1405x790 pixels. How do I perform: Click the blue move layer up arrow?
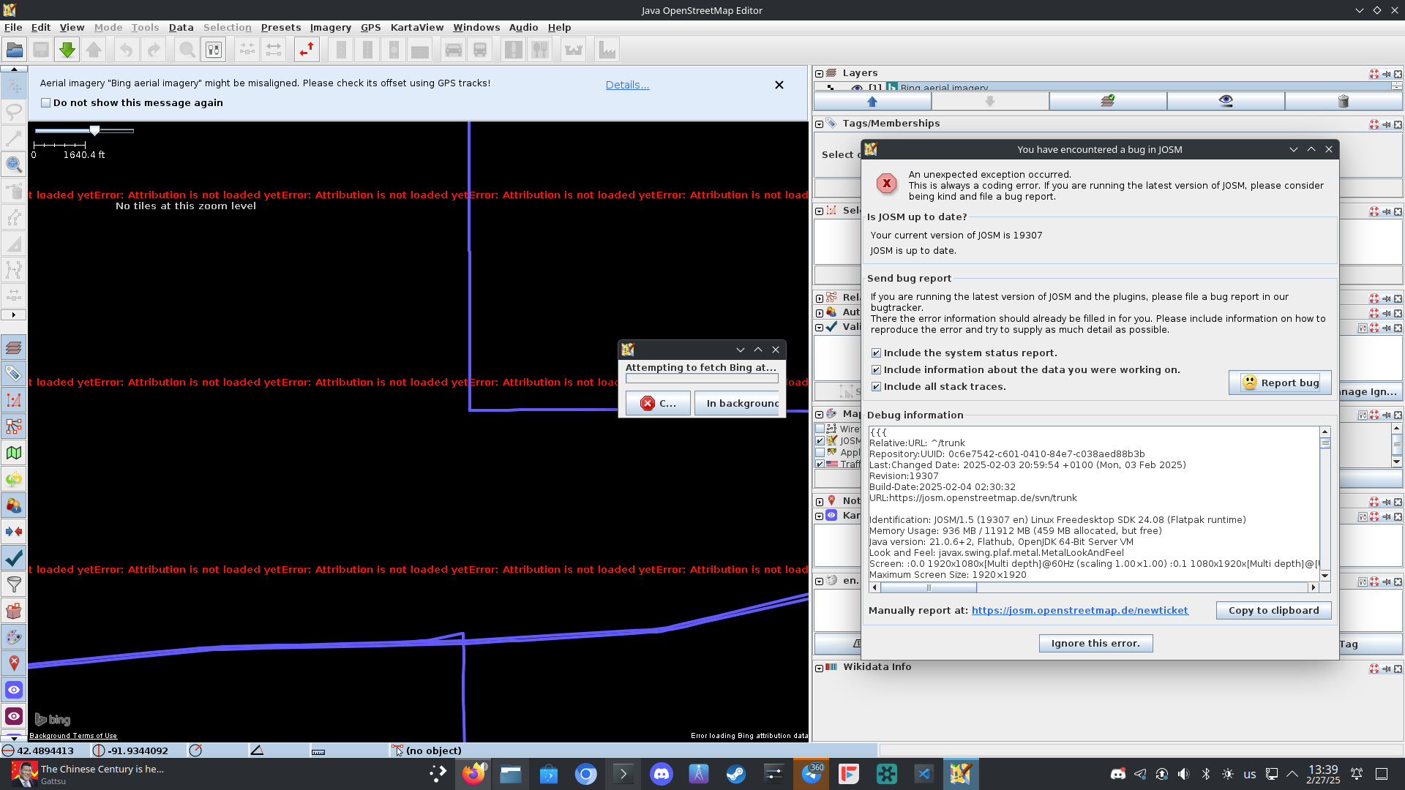872,101
